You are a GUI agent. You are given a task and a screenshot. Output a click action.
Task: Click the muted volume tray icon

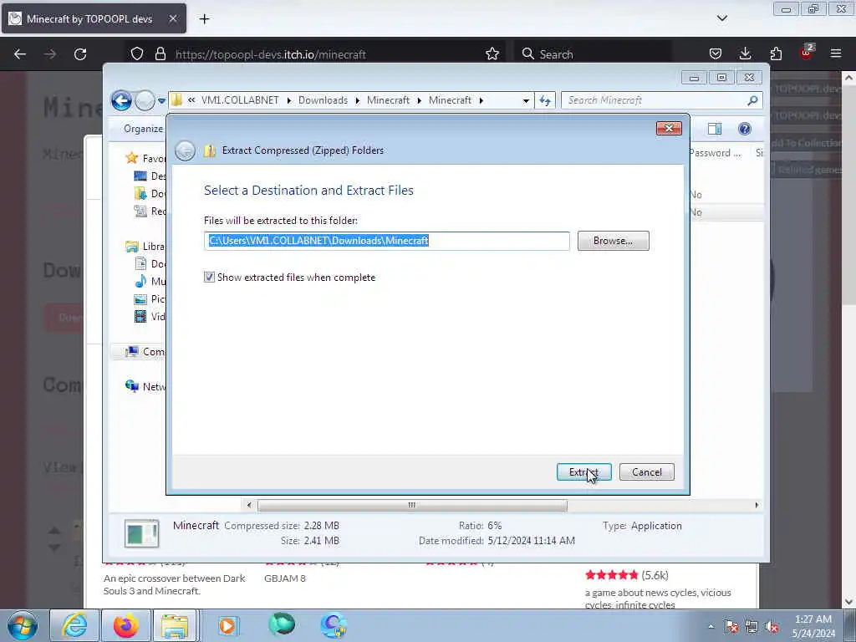pos(772,627)
